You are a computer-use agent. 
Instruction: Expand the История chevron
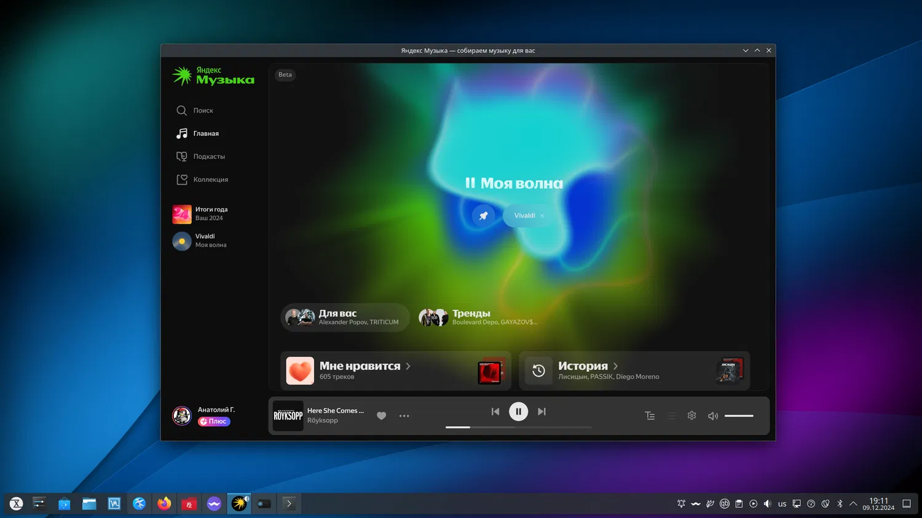(616, 366)
